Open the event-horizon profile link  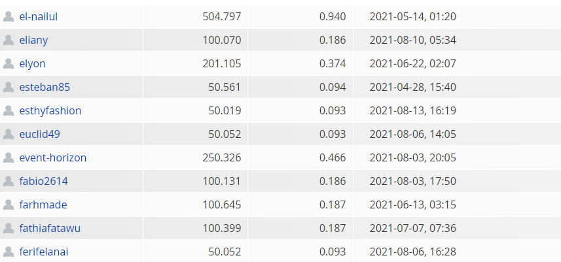pos(53,158)
